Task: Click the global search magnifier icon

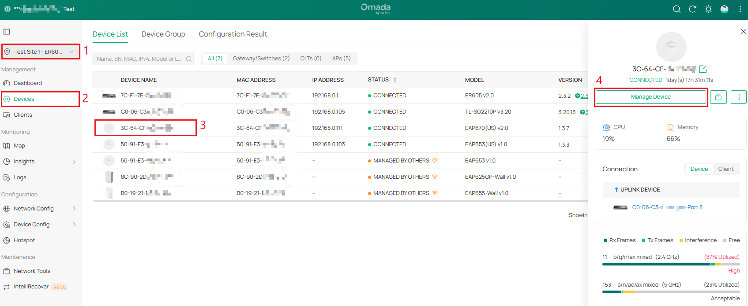Action: (677, 9)
